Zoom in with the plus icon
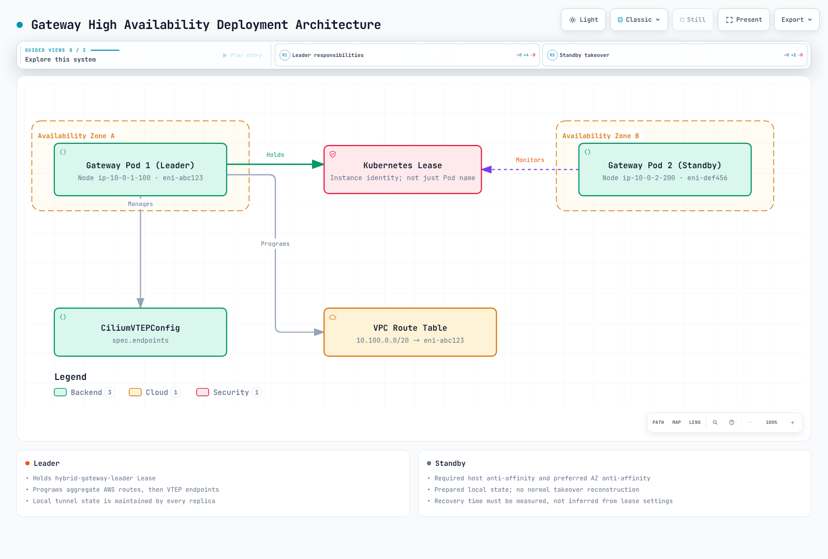The height and width of the screenshot is (559, 828). [792, 422]
